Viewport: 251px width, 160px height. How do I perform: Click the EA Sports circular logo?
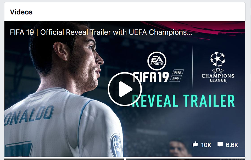[x=157, y=61]
